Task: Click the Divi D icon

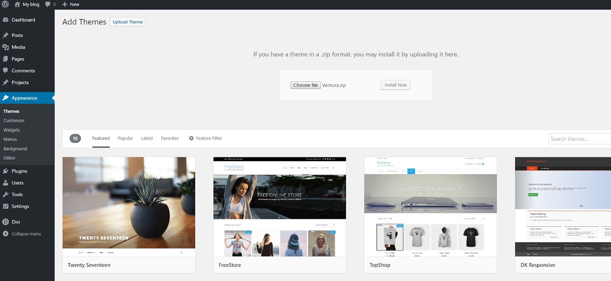Action: pos(5,222)
